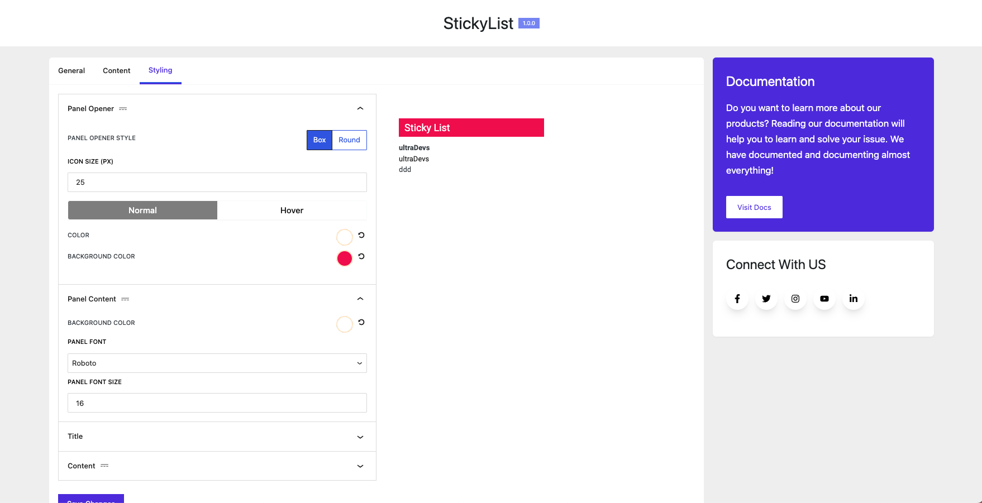
Task: Reset the Panel Content Background Color
Action: coord(361,322)
